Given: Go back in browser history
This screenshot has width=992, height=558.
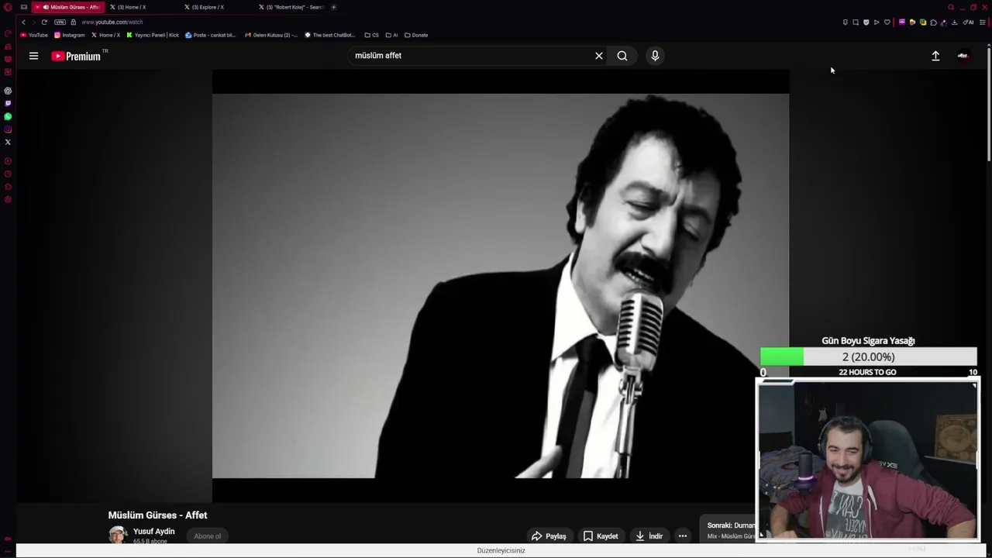Looking at the screenshot, I should (x=23, y=22).
